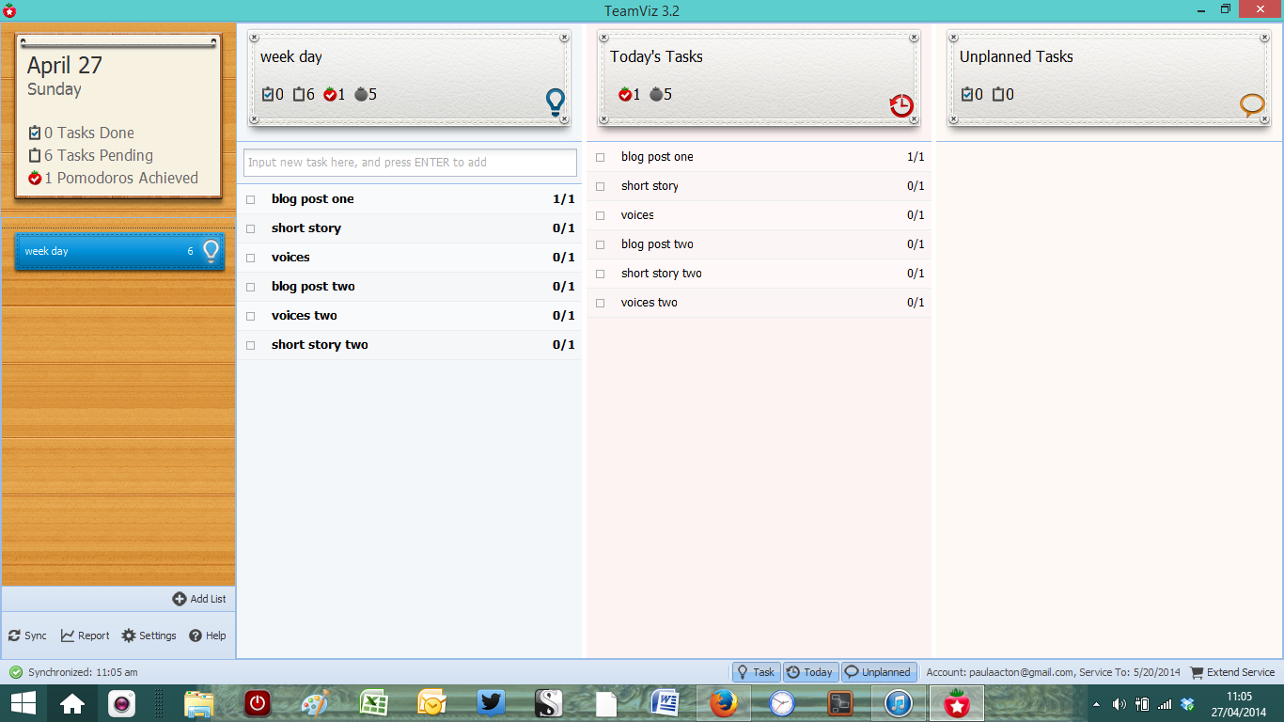The height and width of the screenshot is (722, 1284).
Task: Open Firefox from the Windows taskbar
Action: 723,703
